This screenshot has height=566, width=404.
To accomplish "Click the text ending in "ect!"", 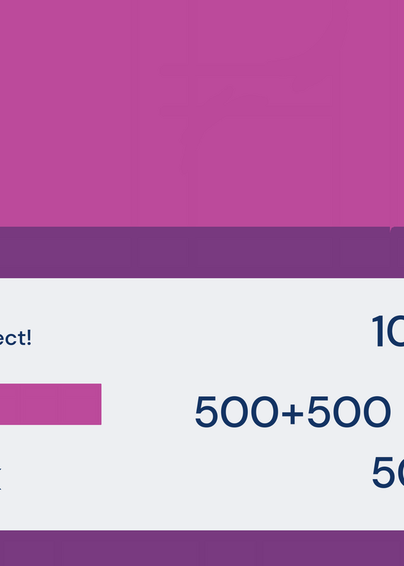I will (x=16, y=338).
